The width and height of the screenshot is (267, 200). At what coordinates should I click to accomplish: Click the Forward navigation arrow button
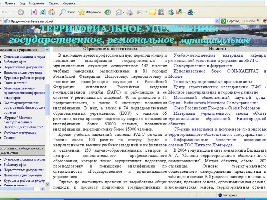[x=20, y=12]
